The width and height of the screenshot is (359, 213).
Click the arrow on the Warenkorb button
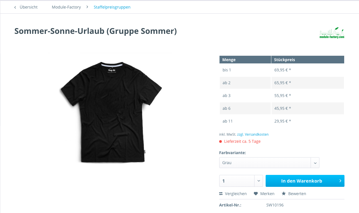pos(340,181)
